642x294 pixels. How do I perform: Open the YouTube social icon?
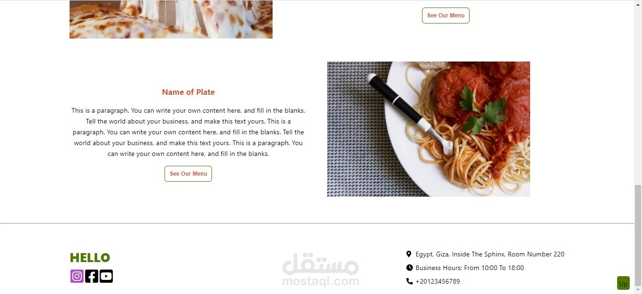pos(106,276)
